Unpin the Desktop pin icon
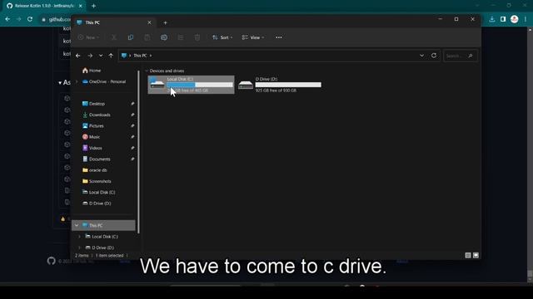Screen dimensions: 533x299 pyautogui.click(x=132, y=104)
